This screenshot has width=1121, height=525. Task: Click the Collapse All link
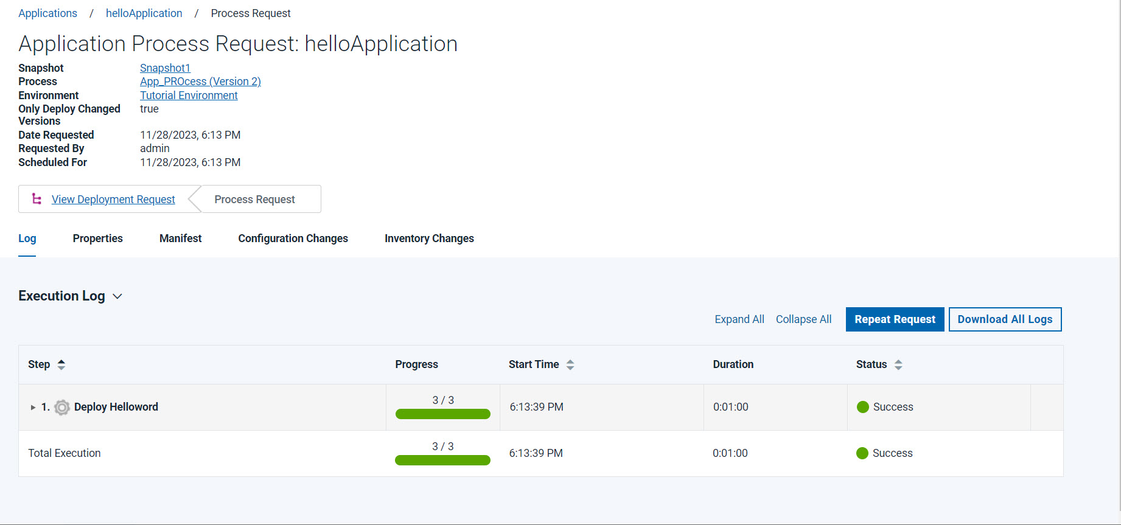point(803,319)
